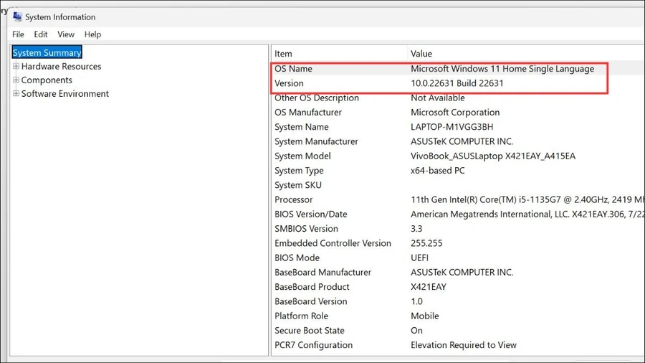Select the Secure Boot State row
Screen dimensions: 645x363
310,331
